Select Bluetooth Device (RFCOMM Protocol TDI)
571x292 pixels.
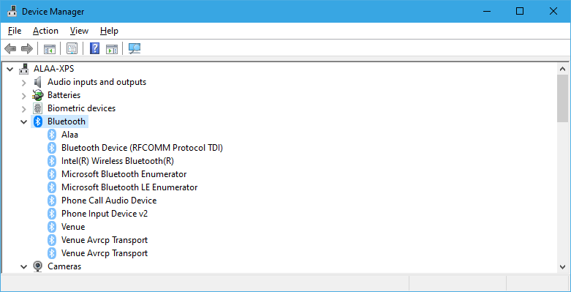click(142, 148)
